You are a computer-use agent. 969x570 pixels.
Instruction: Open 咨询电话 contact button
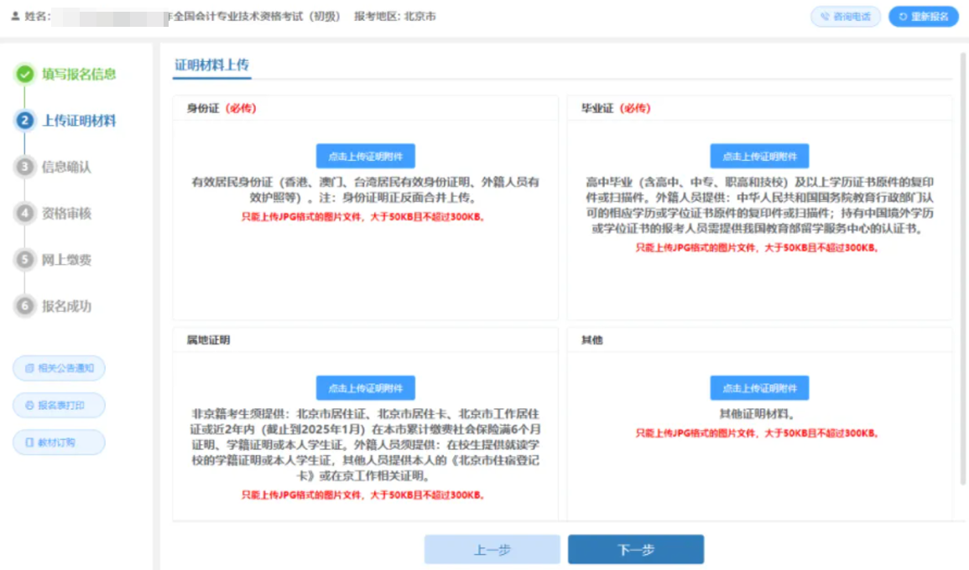tap(845, 17)
